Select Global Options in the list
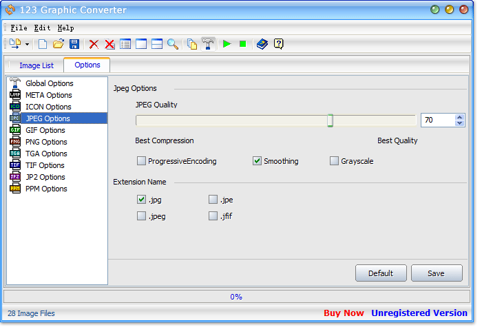Viewport: 482px width, 336px height. click(57, 83)
